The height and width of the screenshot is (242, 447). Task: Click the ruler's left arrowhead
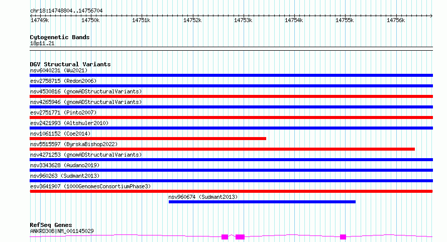pos(31,16)
